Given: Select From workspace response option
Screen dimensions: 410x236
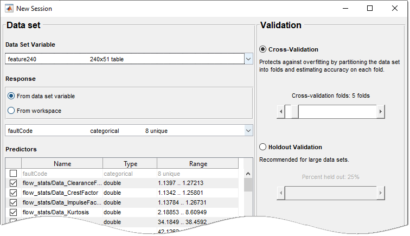Looking at the screenshot, I should tap(11, 111).
